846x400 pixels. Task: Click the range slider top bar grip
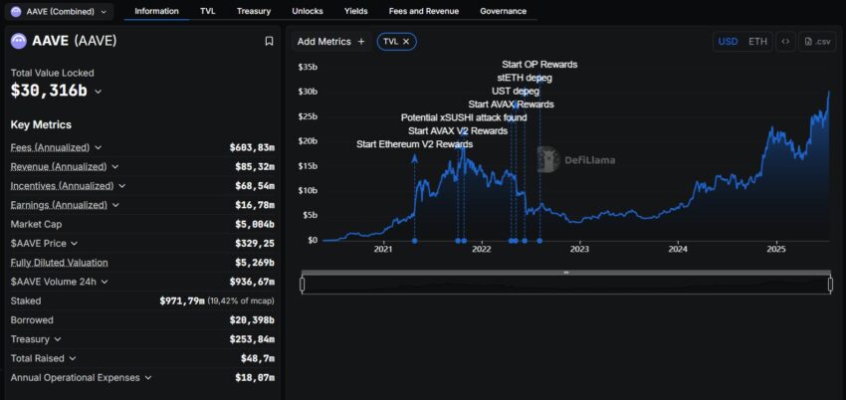[x=566, y=273]
